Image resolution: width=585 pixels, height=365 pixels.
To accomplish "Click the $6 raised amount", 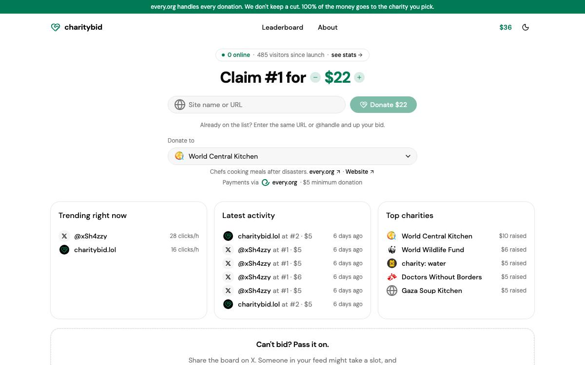I will click(x=514, y=250).
